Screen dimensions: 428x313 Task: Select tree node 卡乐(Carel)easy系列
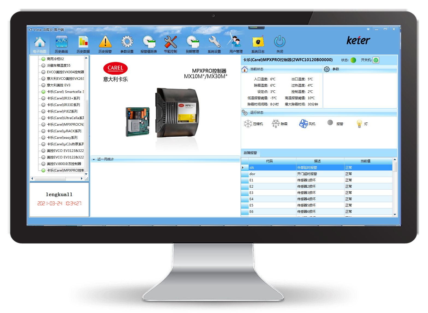pos(62,137)
